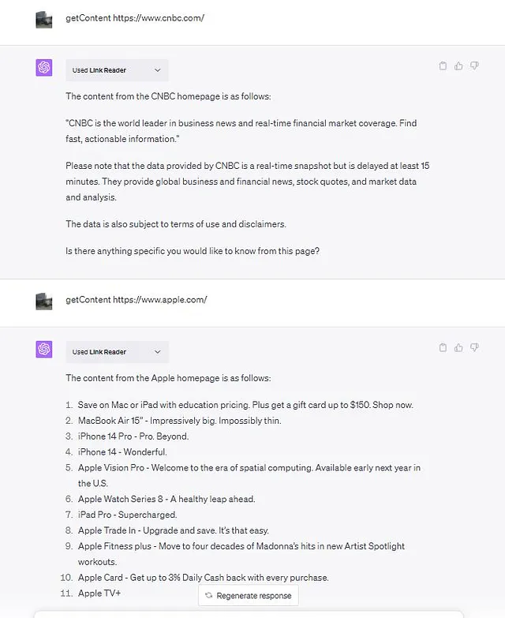Give thumbs down to CNBC response
Screen dimensions: 505x618
tap(474, 66)
